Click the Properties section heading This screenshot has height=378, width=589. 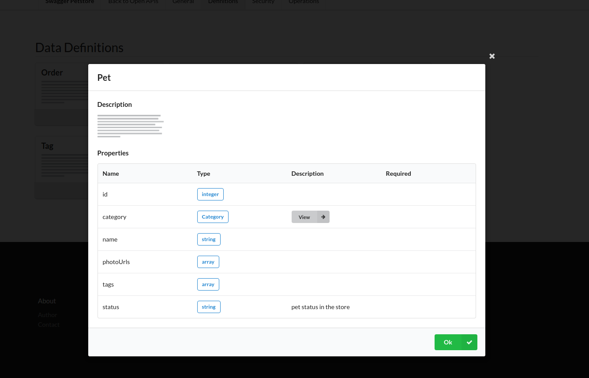[x=113, y=153]
